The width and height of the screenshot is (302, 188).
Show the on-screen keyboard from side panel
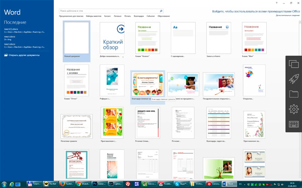click(x=294, y=124)
